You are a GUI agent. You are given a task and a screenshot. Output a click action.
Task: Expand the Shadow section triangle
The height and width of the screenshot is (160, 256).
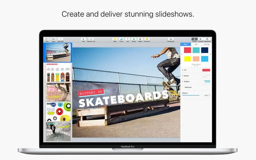[183, 82]
